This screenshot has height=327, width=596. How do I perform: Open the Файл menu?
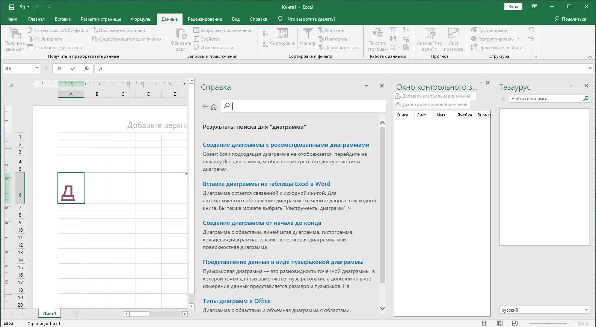tap(12, 19)
